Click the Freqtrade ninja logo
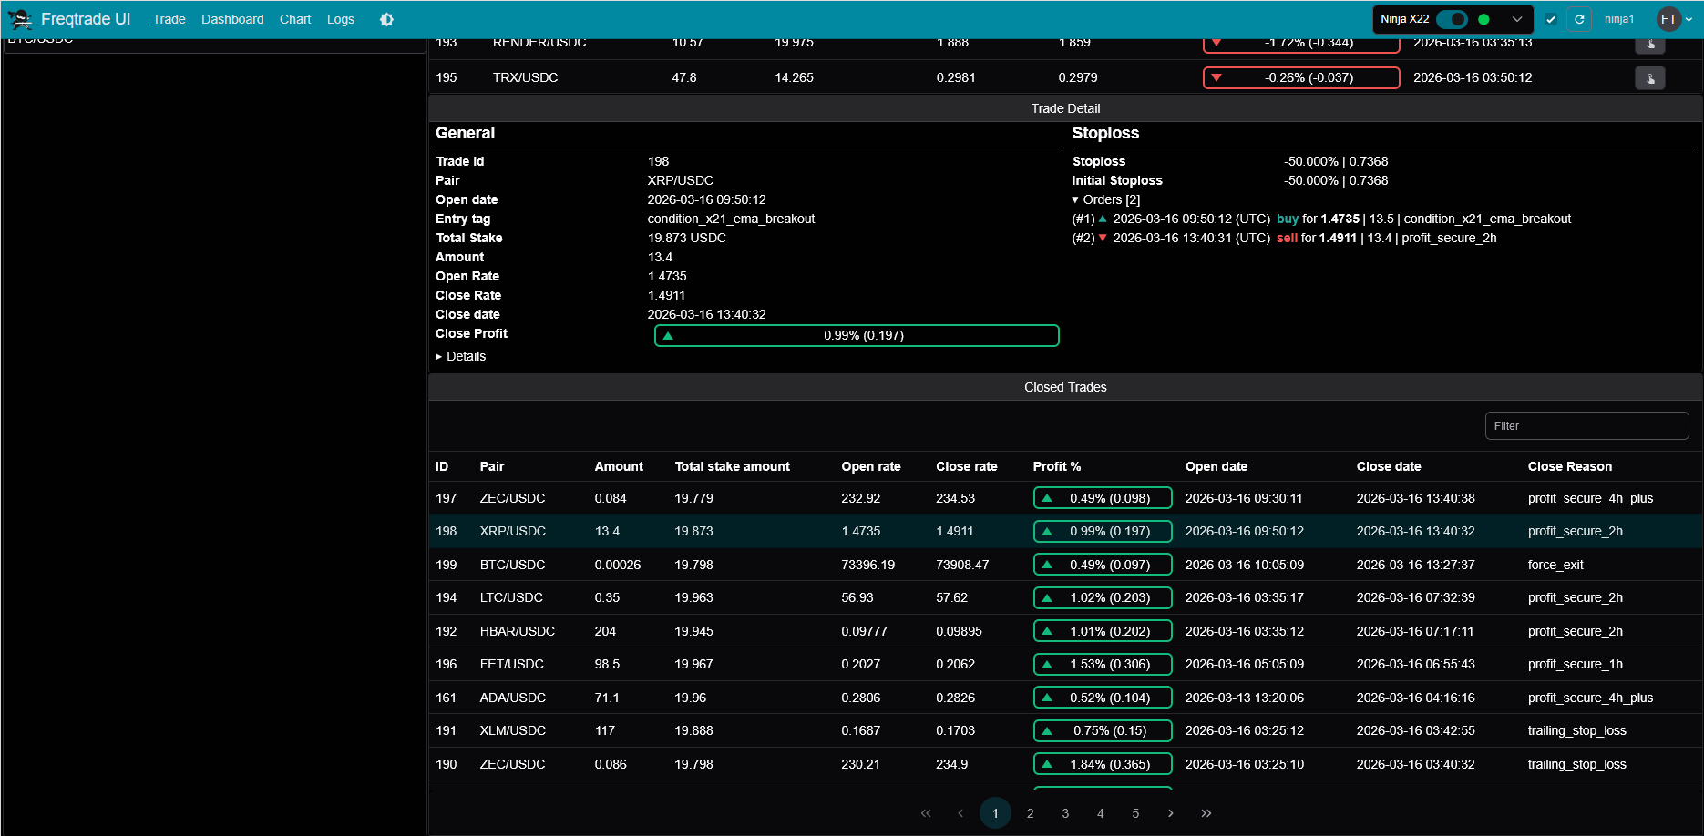 click(x=20, y=19)
